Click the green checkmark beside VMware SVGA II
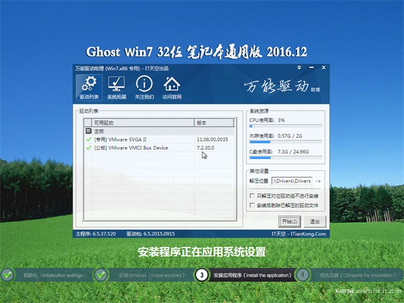Screen dimensions: 404x303 pos(88,139)
